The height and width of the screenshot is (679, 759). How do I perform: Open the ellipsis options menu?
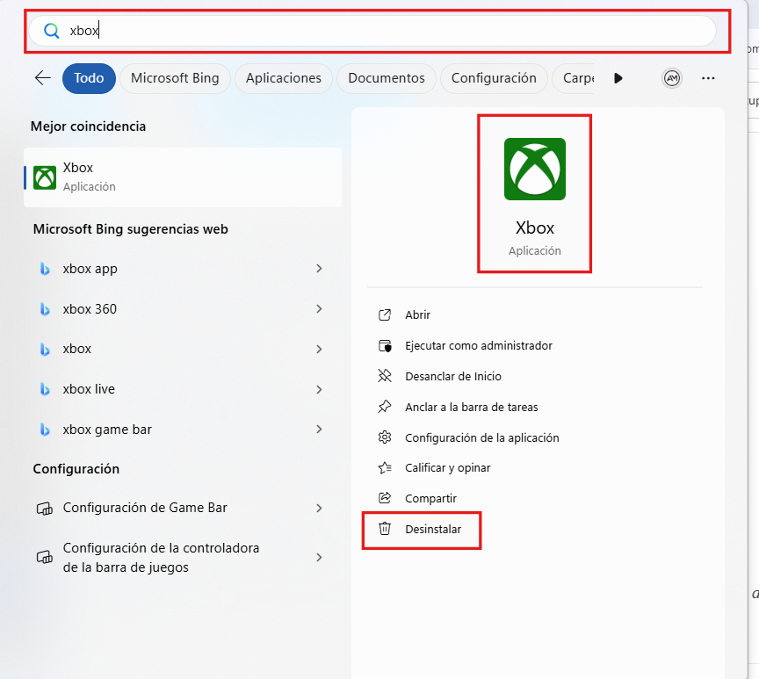coord(708,78)
